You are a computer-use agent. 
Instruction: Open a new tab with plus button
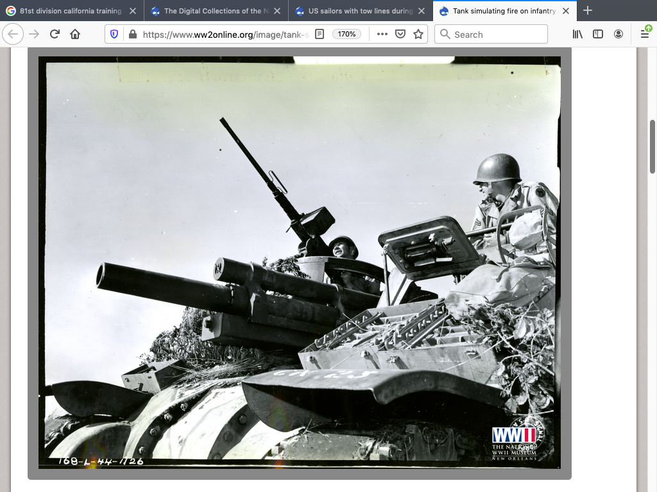click(588, 11)
